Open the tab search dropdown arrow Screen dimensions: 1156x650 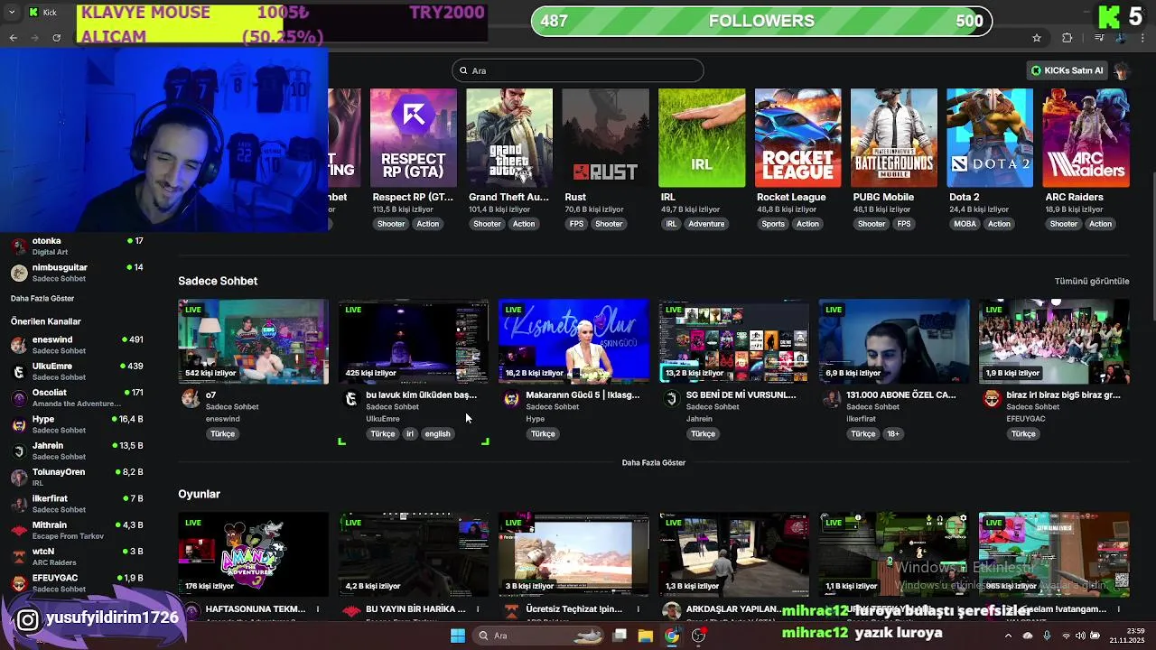coord(12,12)
